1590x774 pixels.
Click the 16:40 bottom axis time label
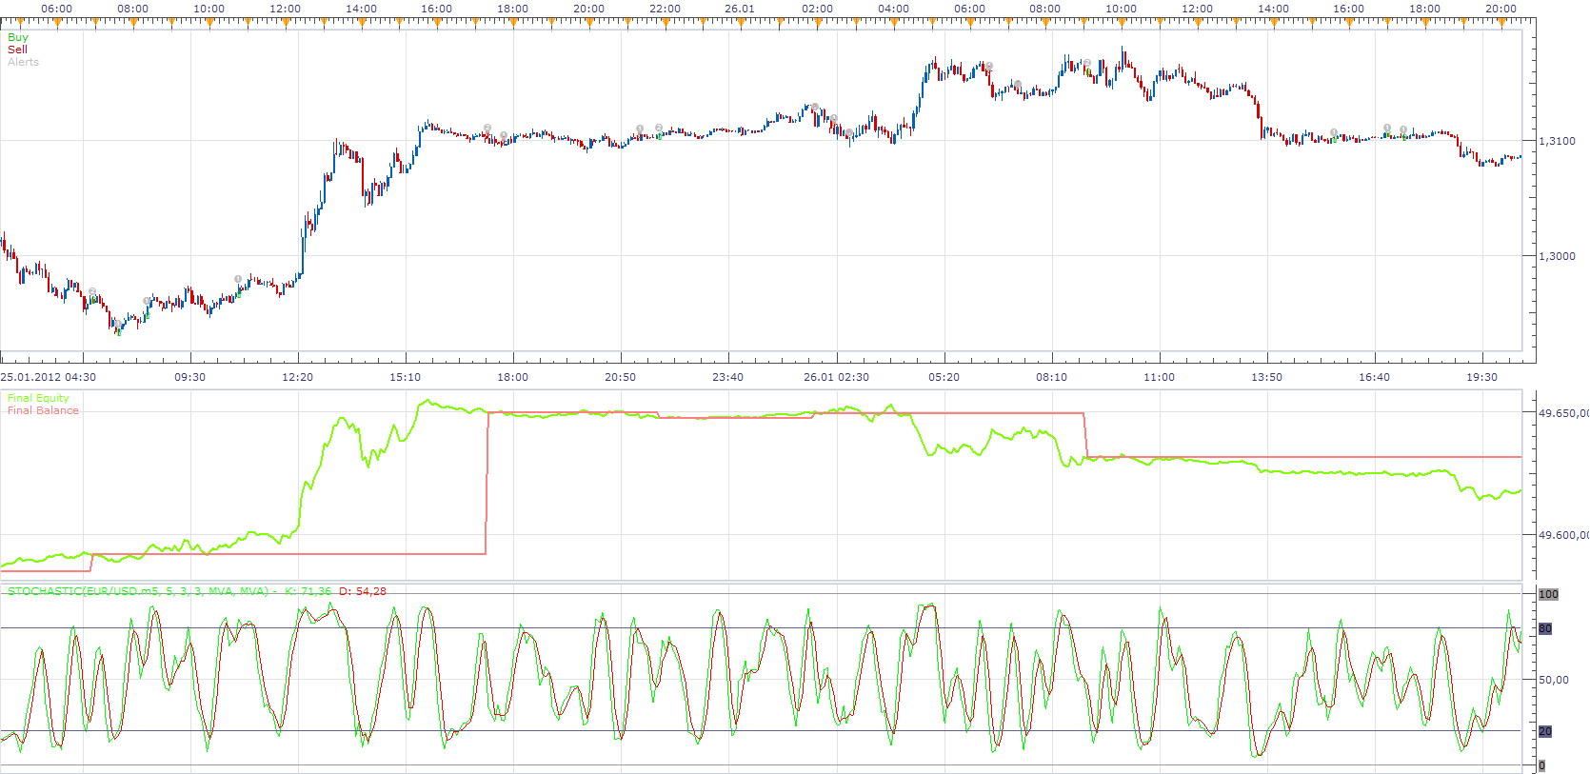click(x=1374, y=377)
